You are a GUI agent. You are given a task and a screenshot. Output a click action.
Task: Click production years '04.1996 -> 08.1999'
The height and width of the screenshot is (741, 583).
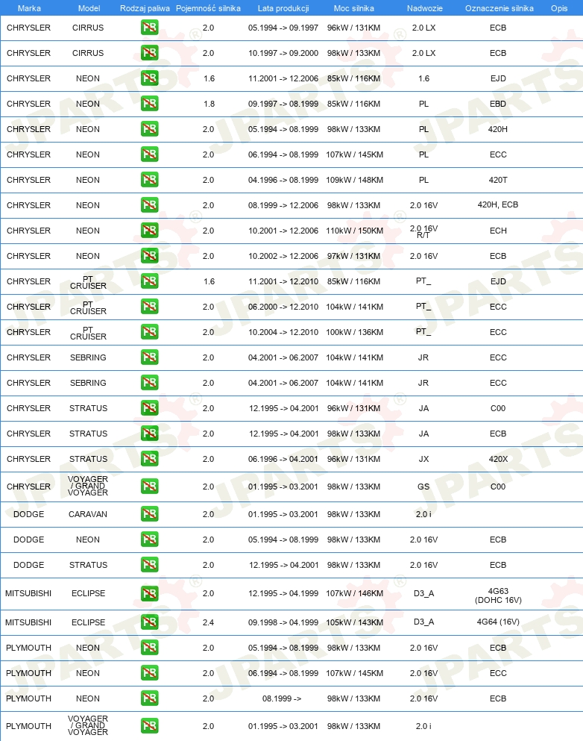(x=283, y=180)
